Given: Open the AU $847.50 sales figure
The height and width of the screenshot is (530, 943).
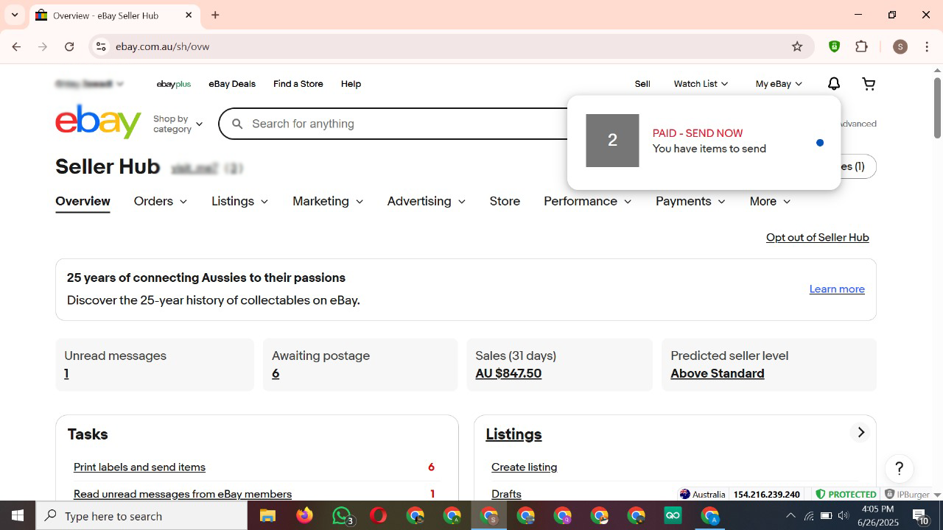Looking at the screenshot, I should click(508, 373).
